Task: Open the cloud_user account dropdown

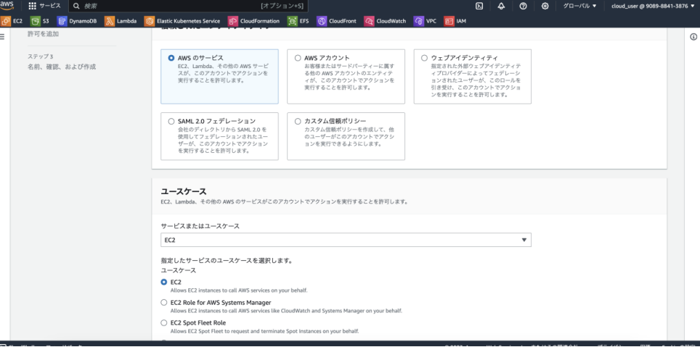Action: pyautogui.click(x=653, y=6)
